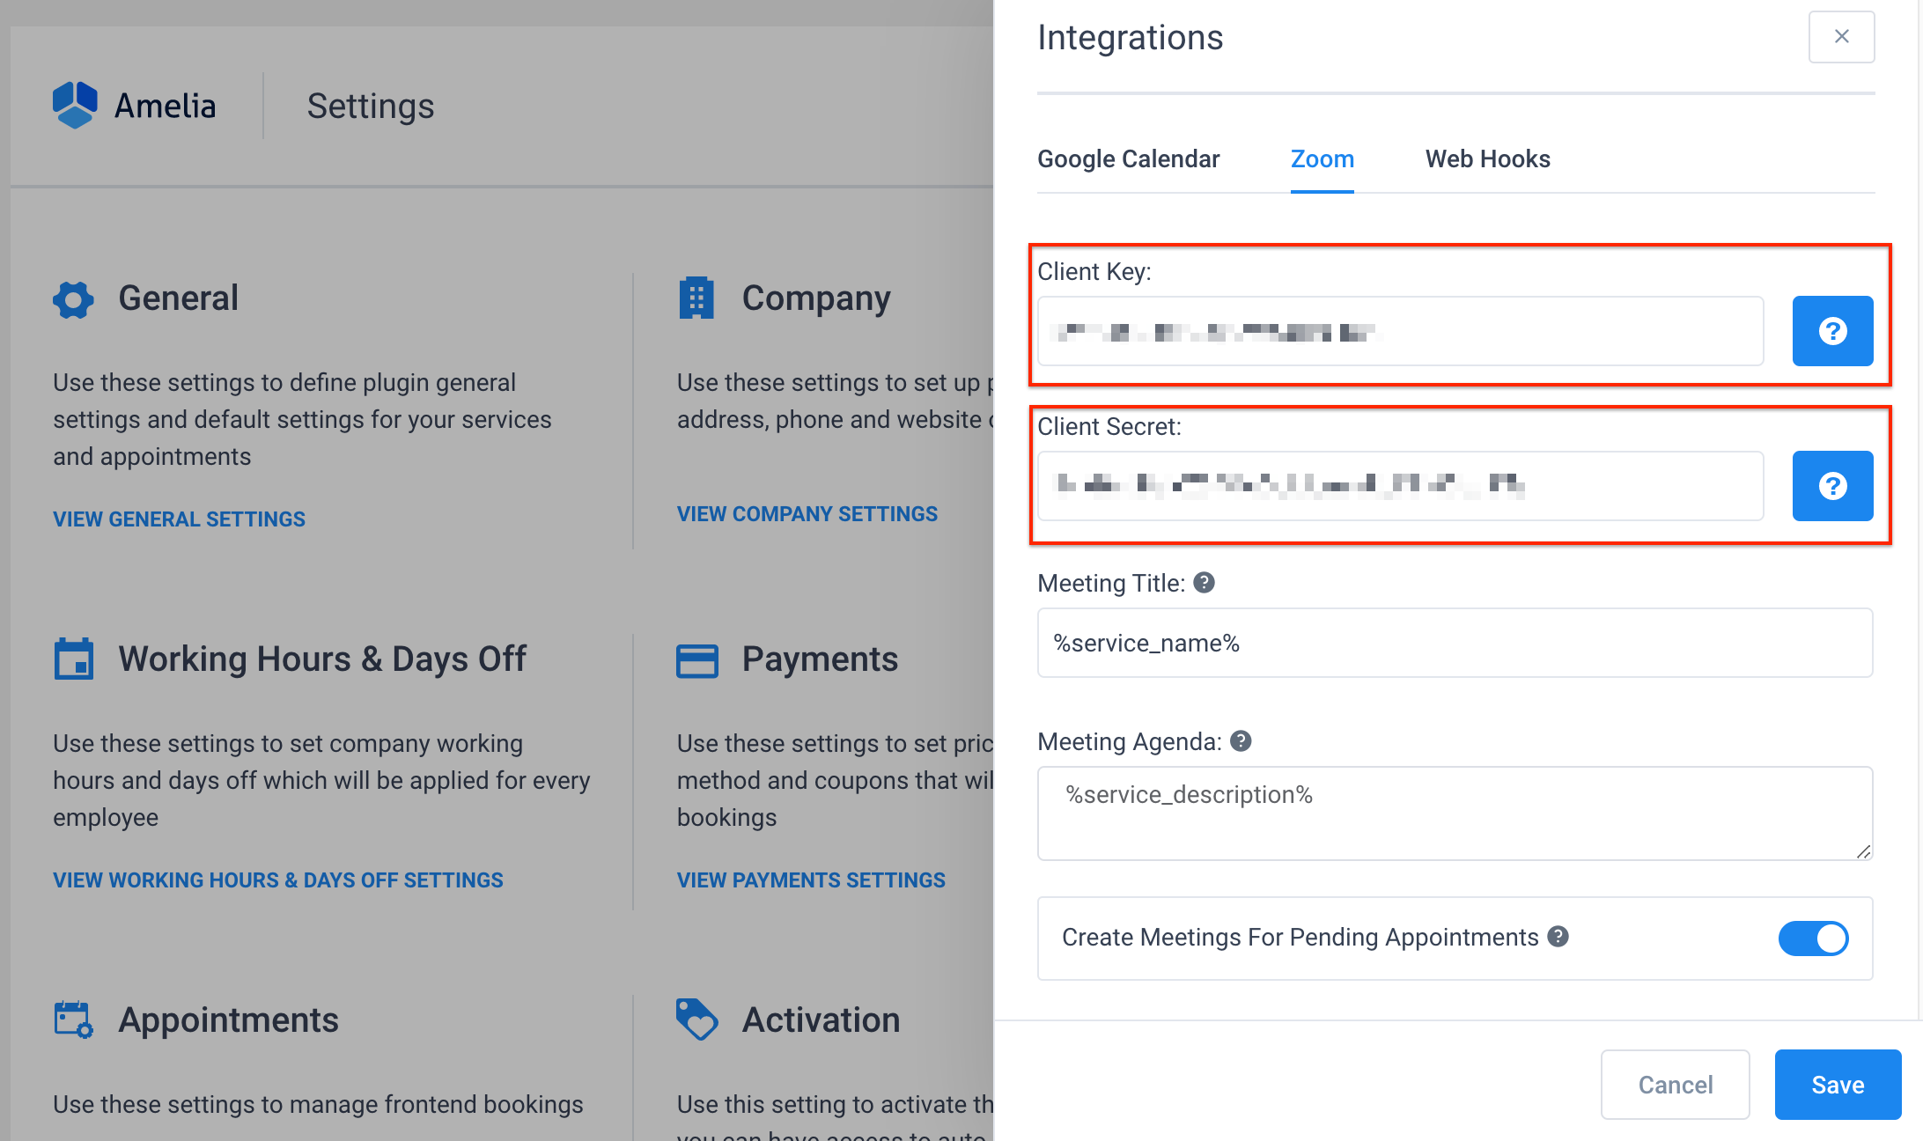Switch to the Google Calendar tab

pos(1128,158)
